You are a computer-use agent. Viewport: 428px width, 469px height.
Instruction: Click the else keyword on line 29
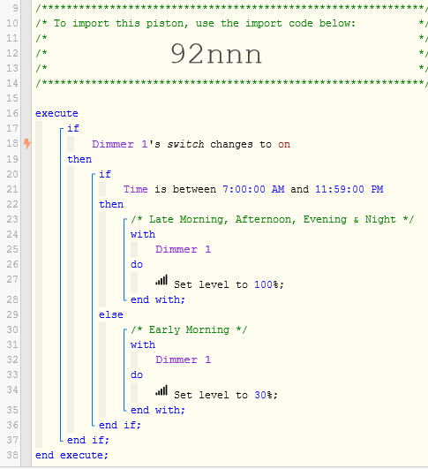pos(111,314)
